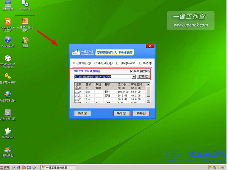Click the 打开 browse button
Screen dimensions: 228x170
(x=144, y=76)
